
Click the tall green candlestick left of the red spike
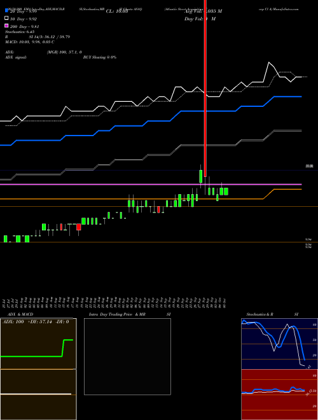coord(200,176)
